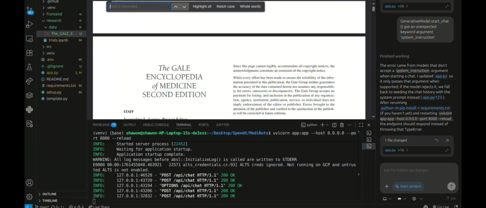
Task: Expand the app.py +26 -6 diff
Action: tap(447, 6)
